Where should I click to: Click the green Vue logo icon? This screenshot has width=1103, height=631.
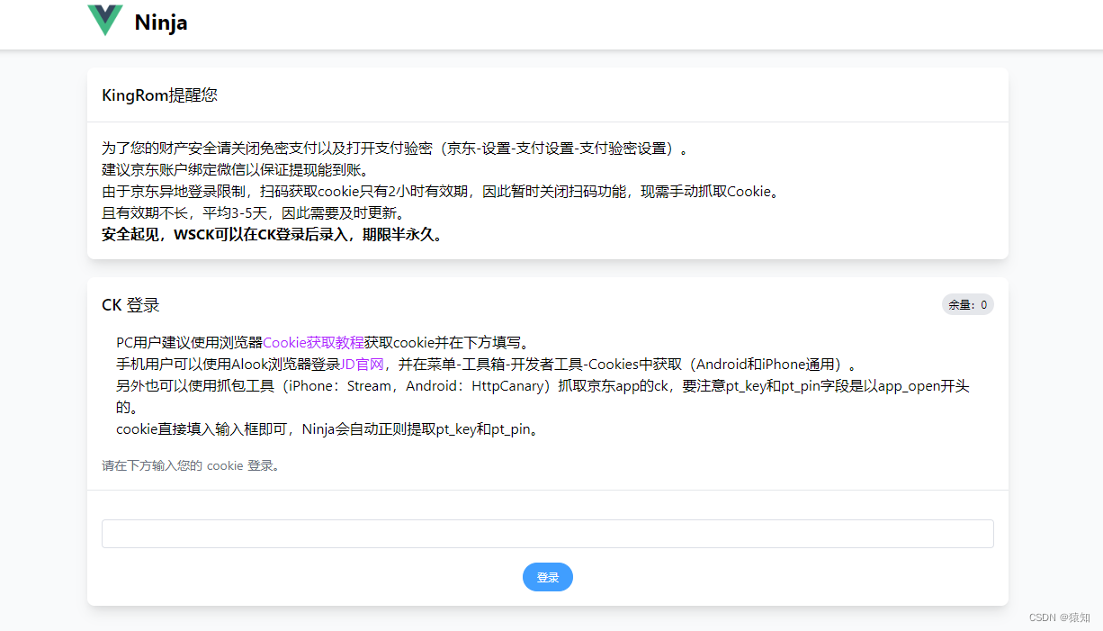105,21
